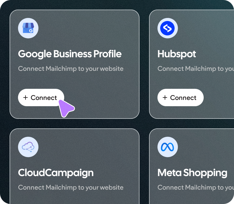Click plus sign in Hubspot's Connect button
Image resolution: width=234 pixels, height=204 pixels.
[165, 97]
